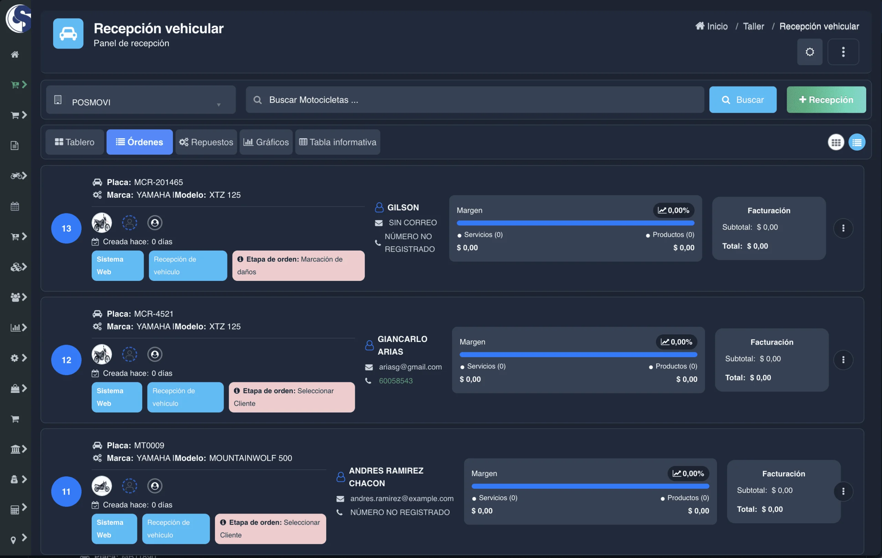Click the home icon in sidebar
882x558 pixels.
[15, 54]
